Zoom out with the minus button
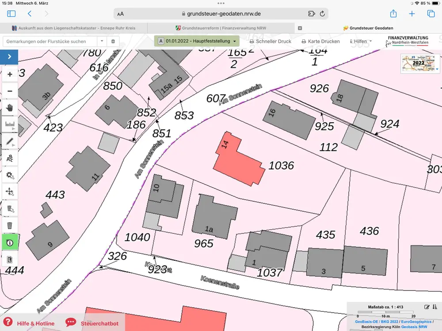Screen dimensions: 442x331 click(x=10, y=91)
